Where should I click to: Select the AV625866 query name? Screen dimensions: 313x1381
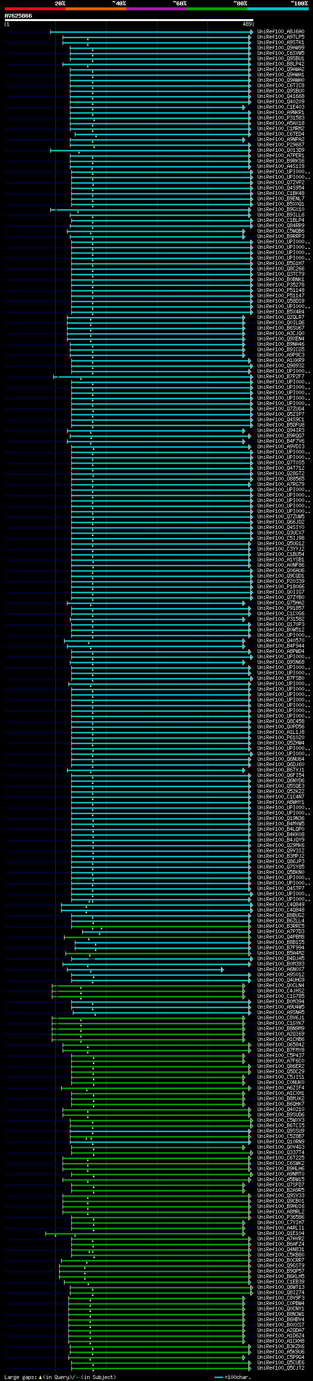(18, 16)
